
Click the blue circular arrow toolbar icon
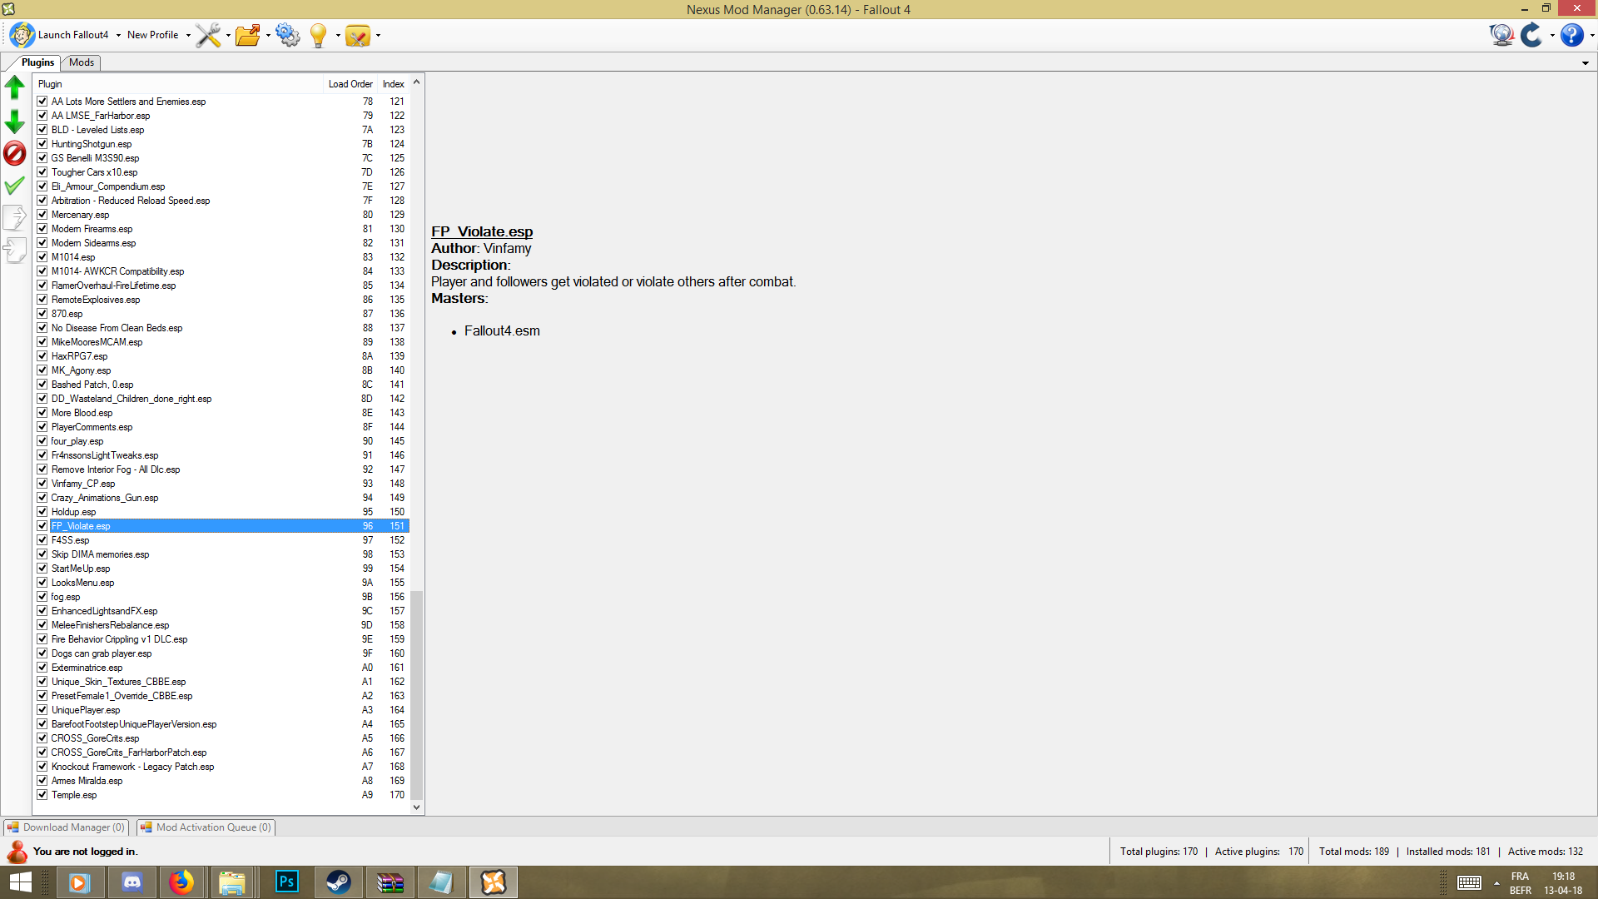(x=1531, y=35)
